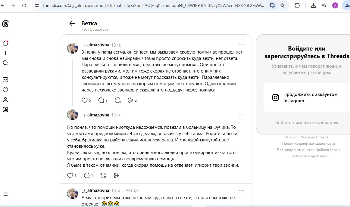Open the three-dot menu on the first post

[242, 45]
